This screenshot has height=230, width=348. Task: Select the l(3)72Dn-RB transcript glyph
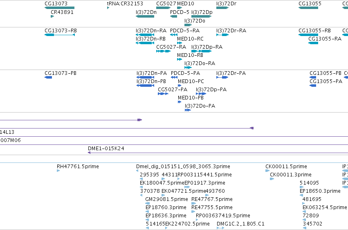click(145, 43)
